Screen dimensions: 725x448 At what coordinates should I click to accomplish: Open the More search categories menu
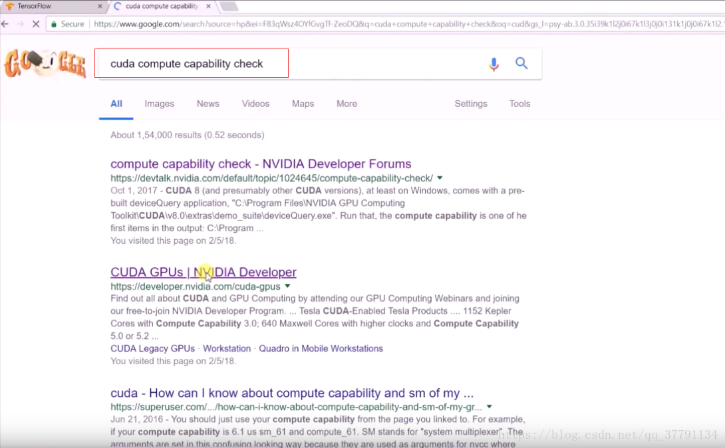[347, 104]
